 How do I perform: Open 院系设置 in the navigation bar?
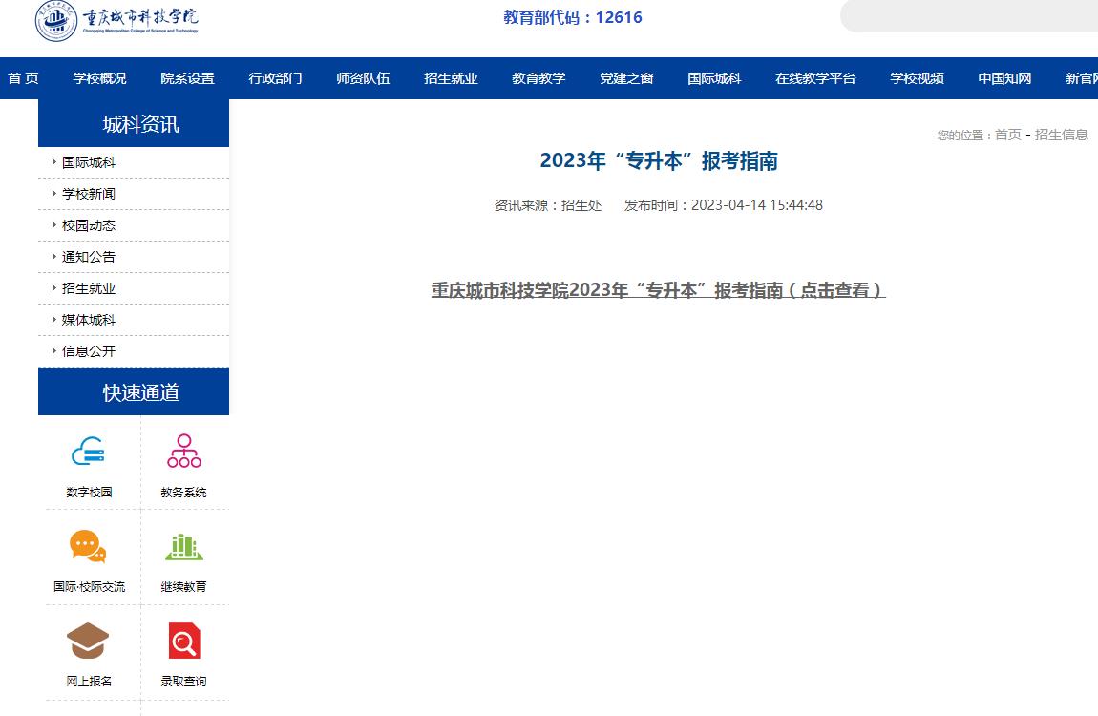(x=188, y=78)
